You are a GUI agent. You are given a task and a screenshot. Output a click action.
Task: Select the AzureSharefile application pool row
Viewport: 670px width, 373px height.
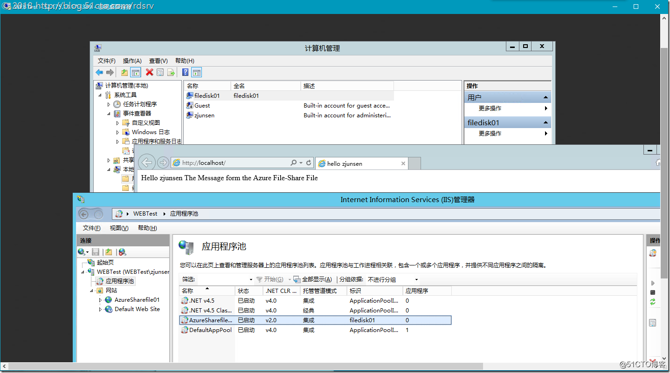click(x=315, y=320)
